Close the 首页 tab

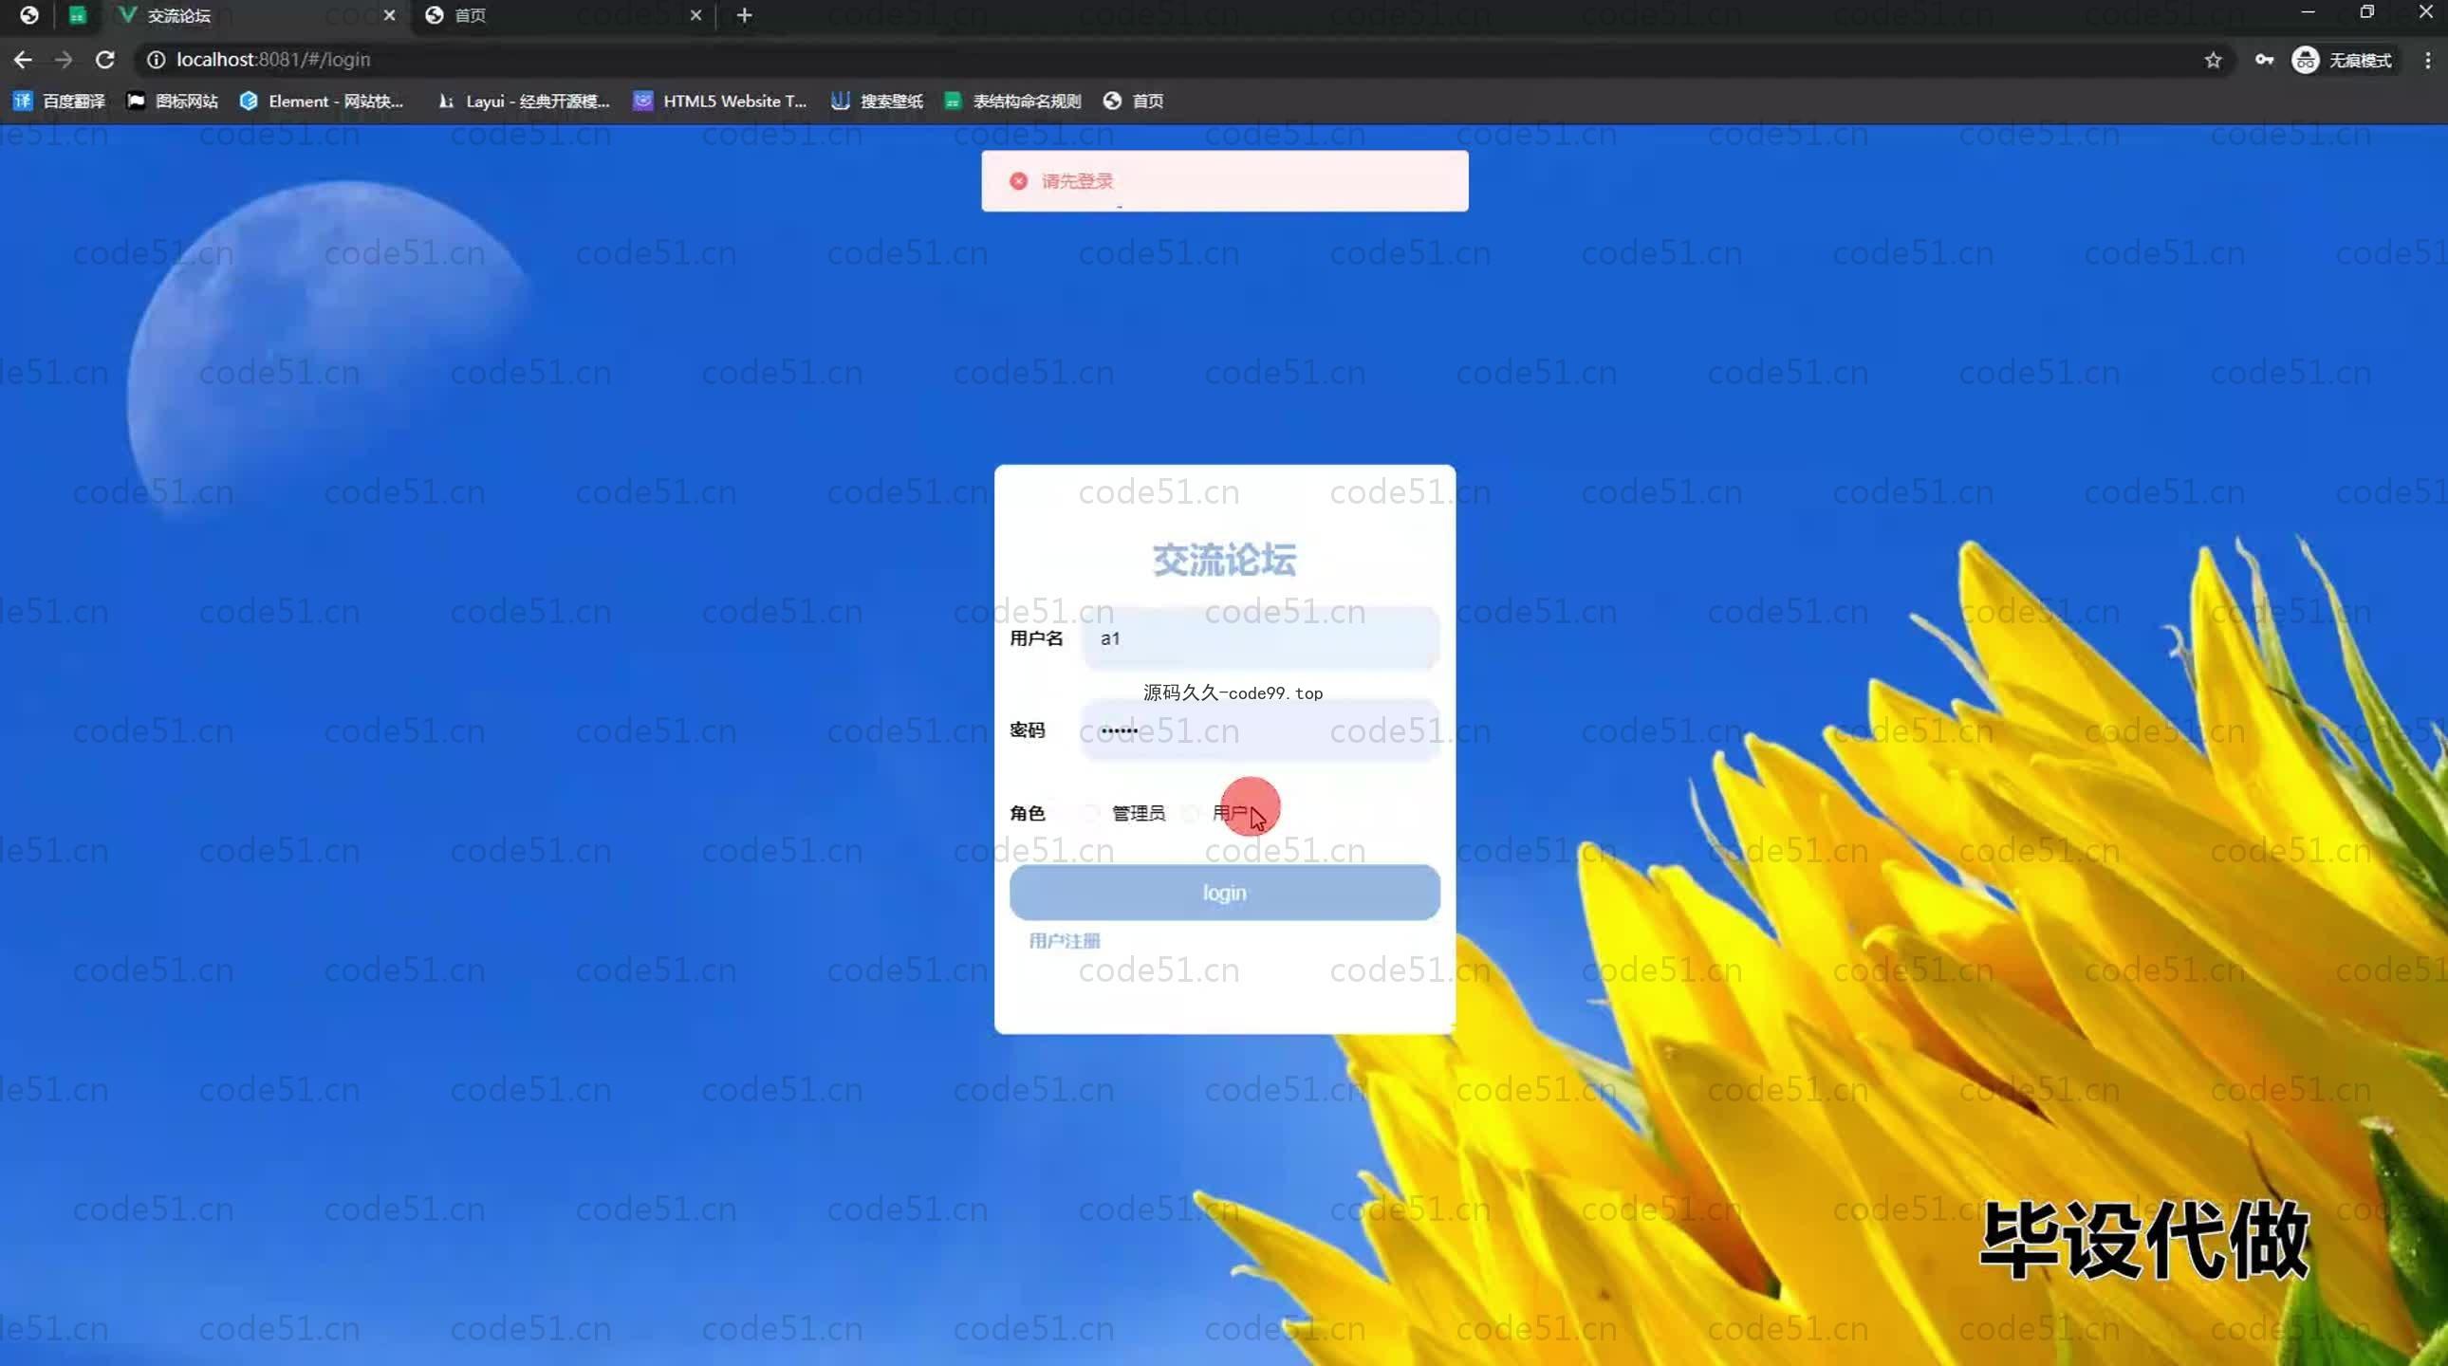(695, 15)
